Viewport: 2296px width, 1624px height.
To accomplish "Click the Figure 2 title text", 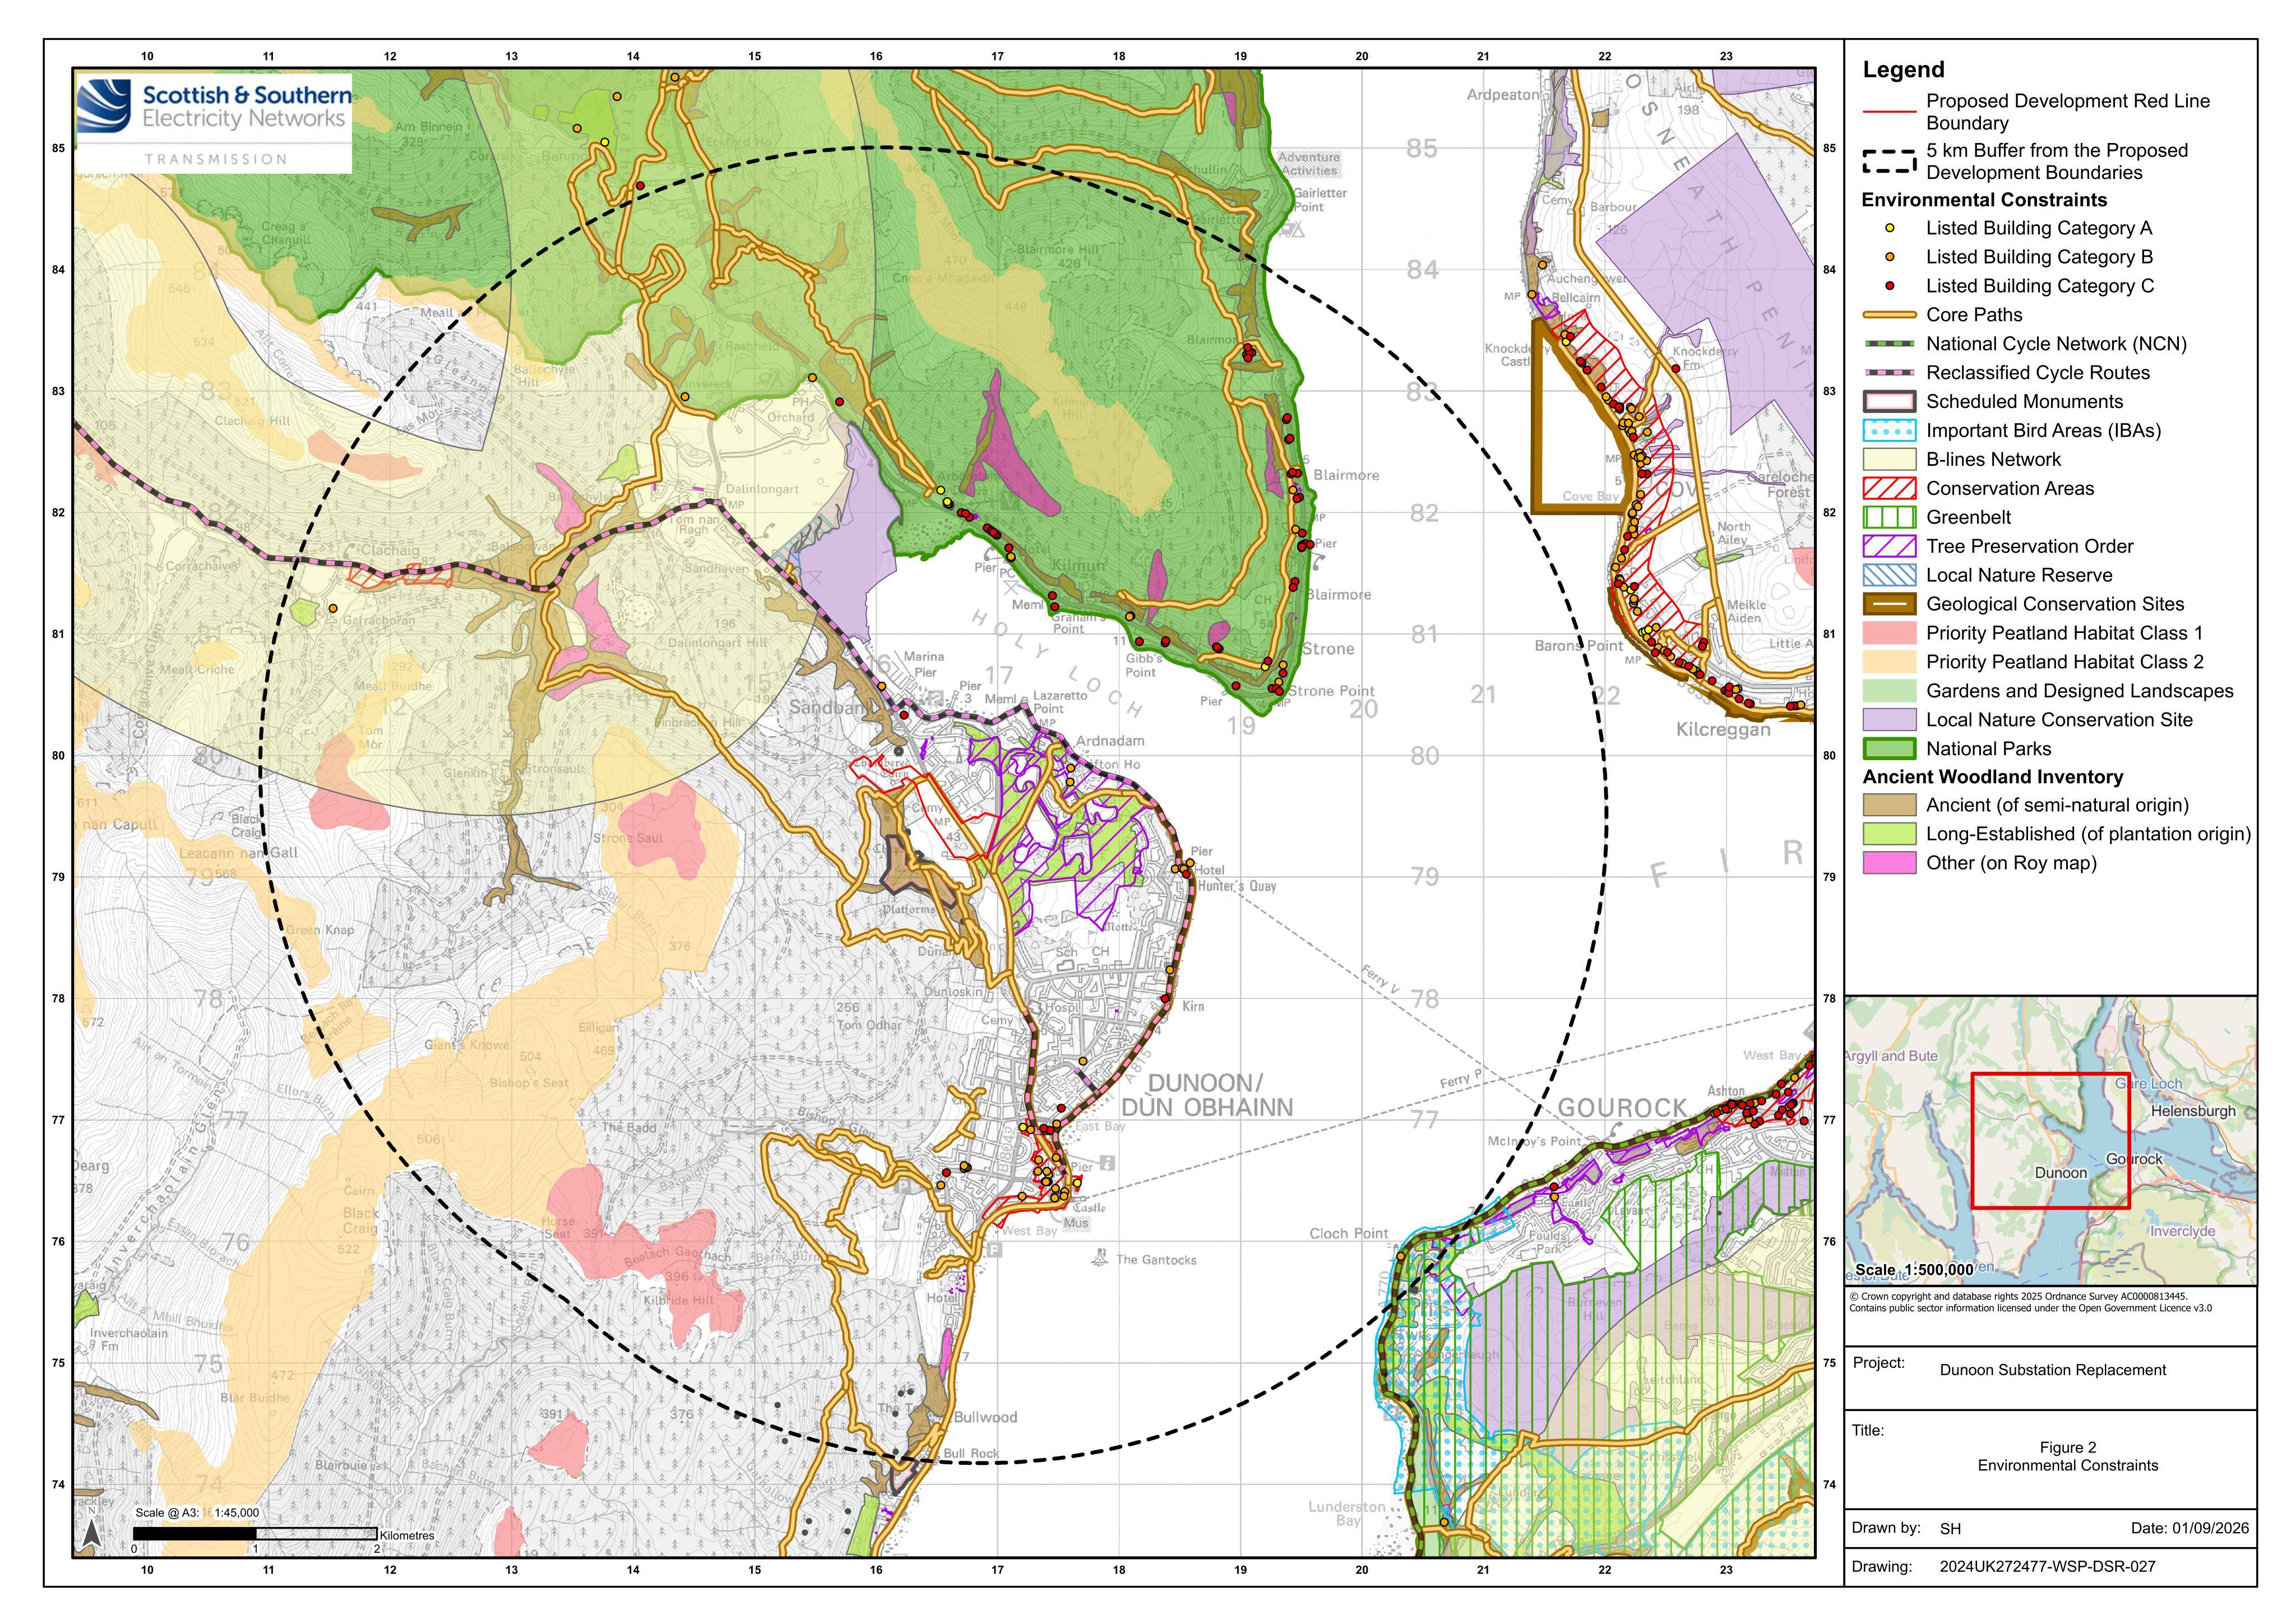I will pyautogui.click(x=2068, y=1448).
